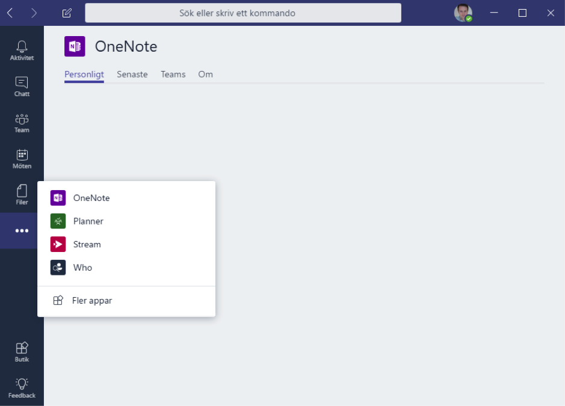Screen dimensions: 565x406
Task: Minimize the Teams window
Action: point(494,13)
